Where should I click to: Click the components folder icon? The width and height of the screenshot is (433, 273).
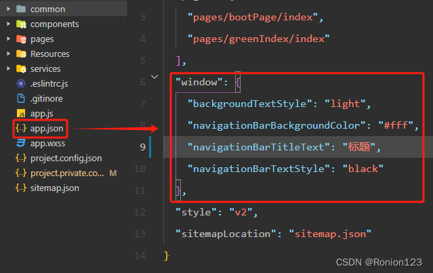click(x=21, y=24)
